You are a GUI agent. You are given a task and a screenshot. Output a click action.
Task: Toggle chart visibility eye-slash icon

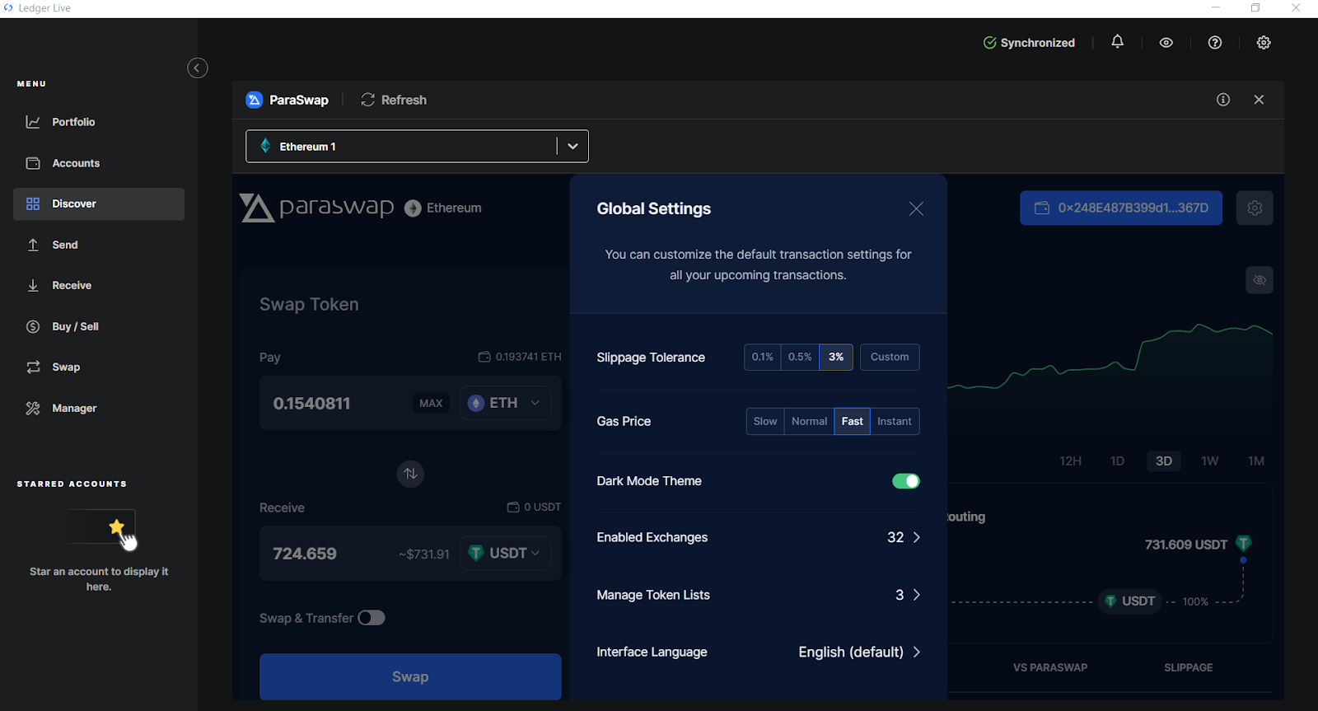1260,280
